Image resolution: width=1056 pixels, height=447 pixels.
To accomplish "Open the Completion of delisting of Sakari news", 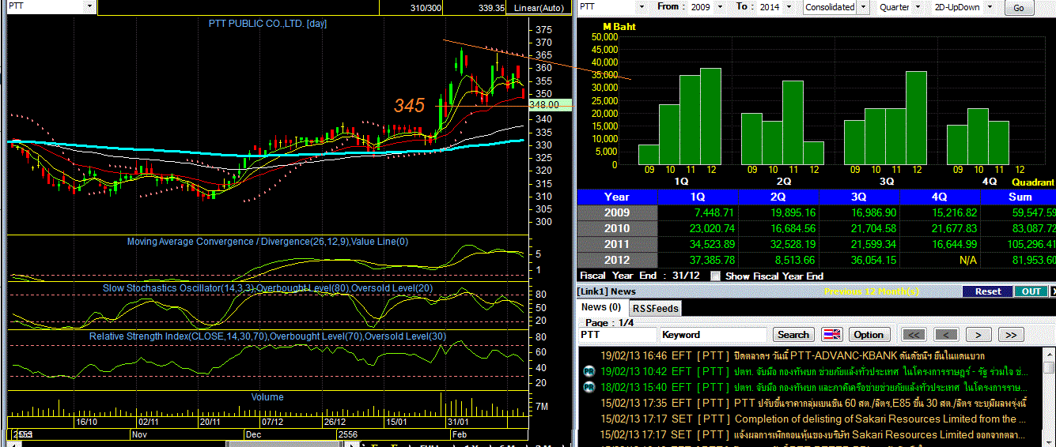I will point(810,419).
